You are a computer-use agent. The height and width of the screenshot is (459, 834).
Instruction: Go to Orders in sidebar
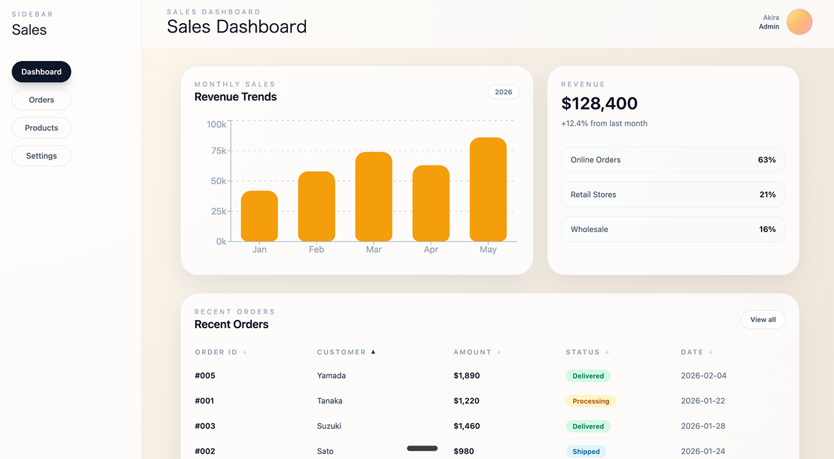[x=41, y=100]
